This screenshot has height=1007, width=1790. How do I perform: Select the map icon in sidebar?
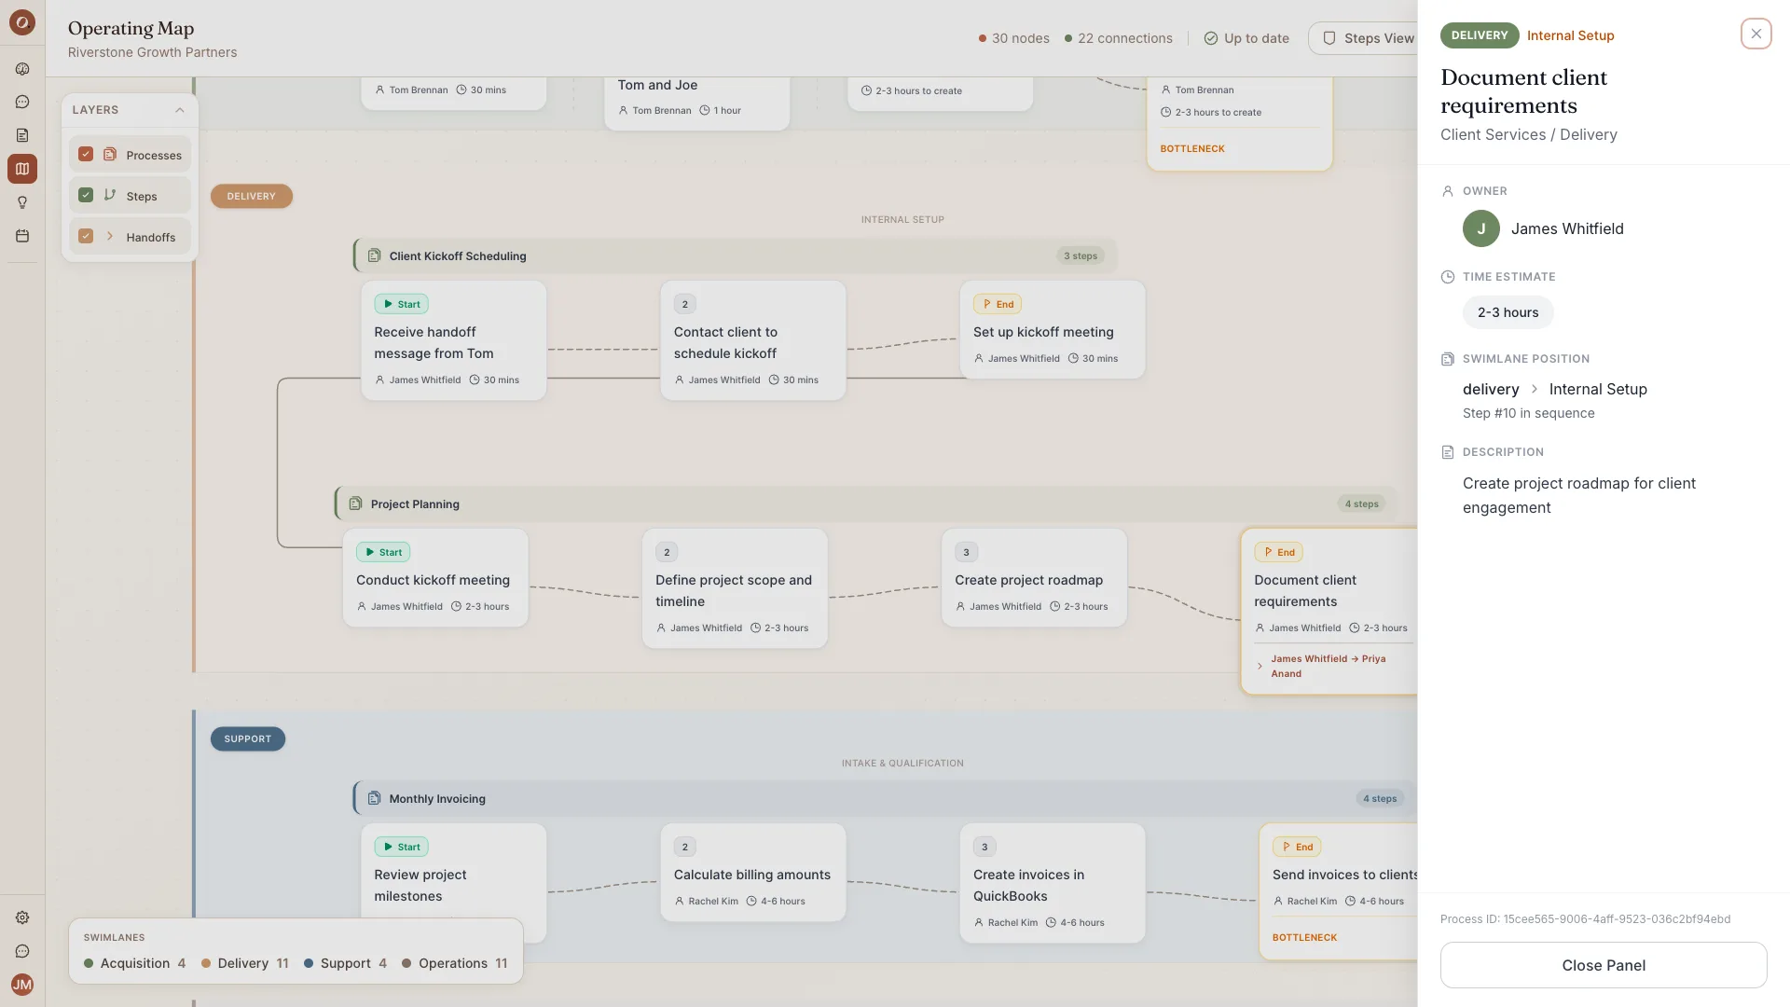click(22, 169)
